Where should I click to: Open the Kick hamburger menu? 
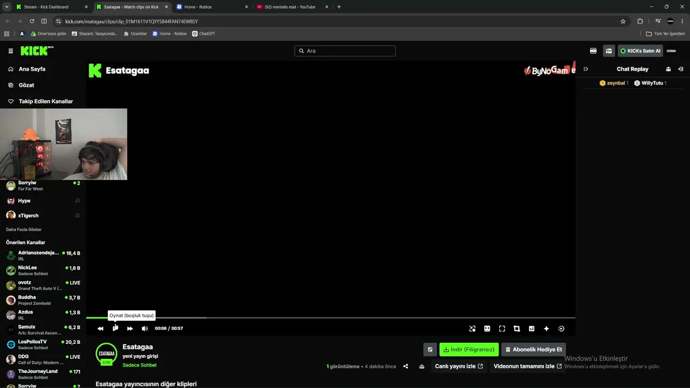pos(11,51)
